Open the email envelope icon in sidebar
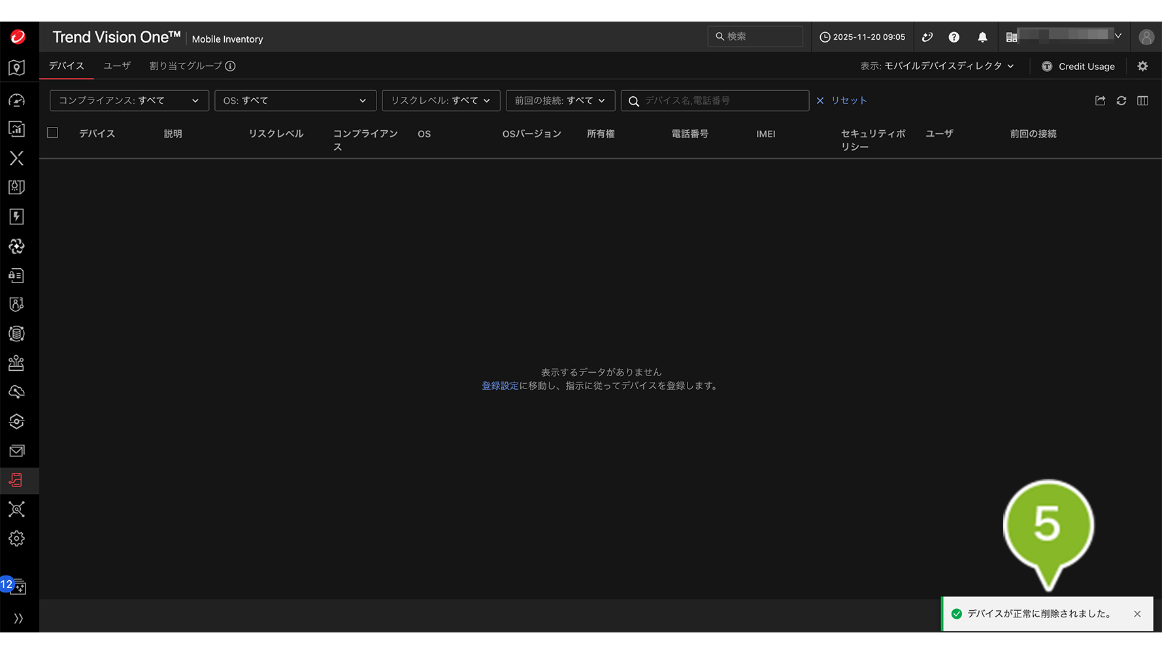1162x654 pixels. (x=16, y=451)
